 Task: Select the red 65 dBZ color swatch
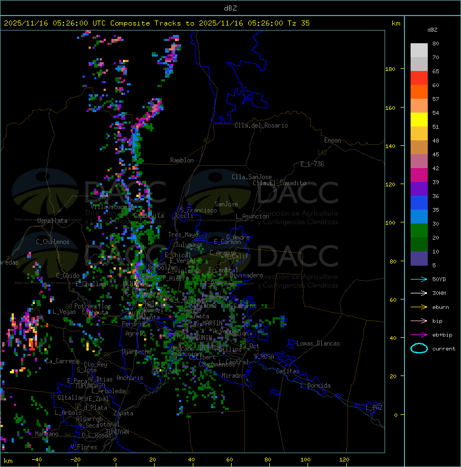[419, 78]
